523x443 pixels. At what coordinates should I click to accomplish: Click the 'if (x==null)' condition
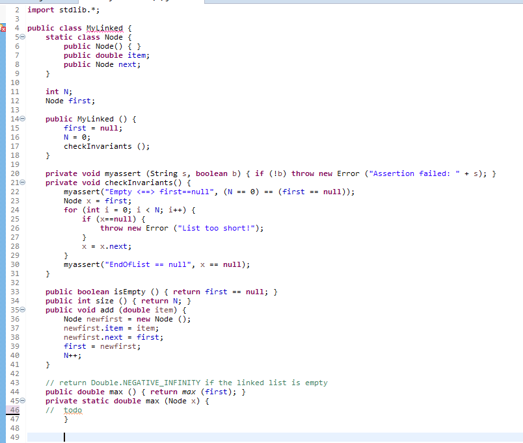click(x=109, y=219)
